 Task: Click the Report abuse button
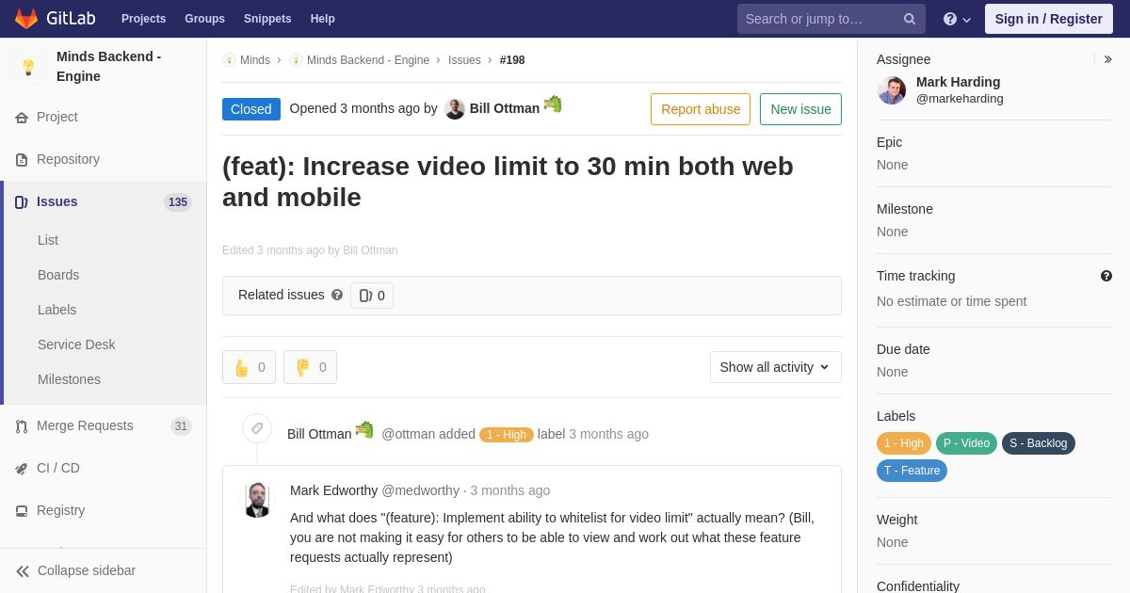[701, 109]
